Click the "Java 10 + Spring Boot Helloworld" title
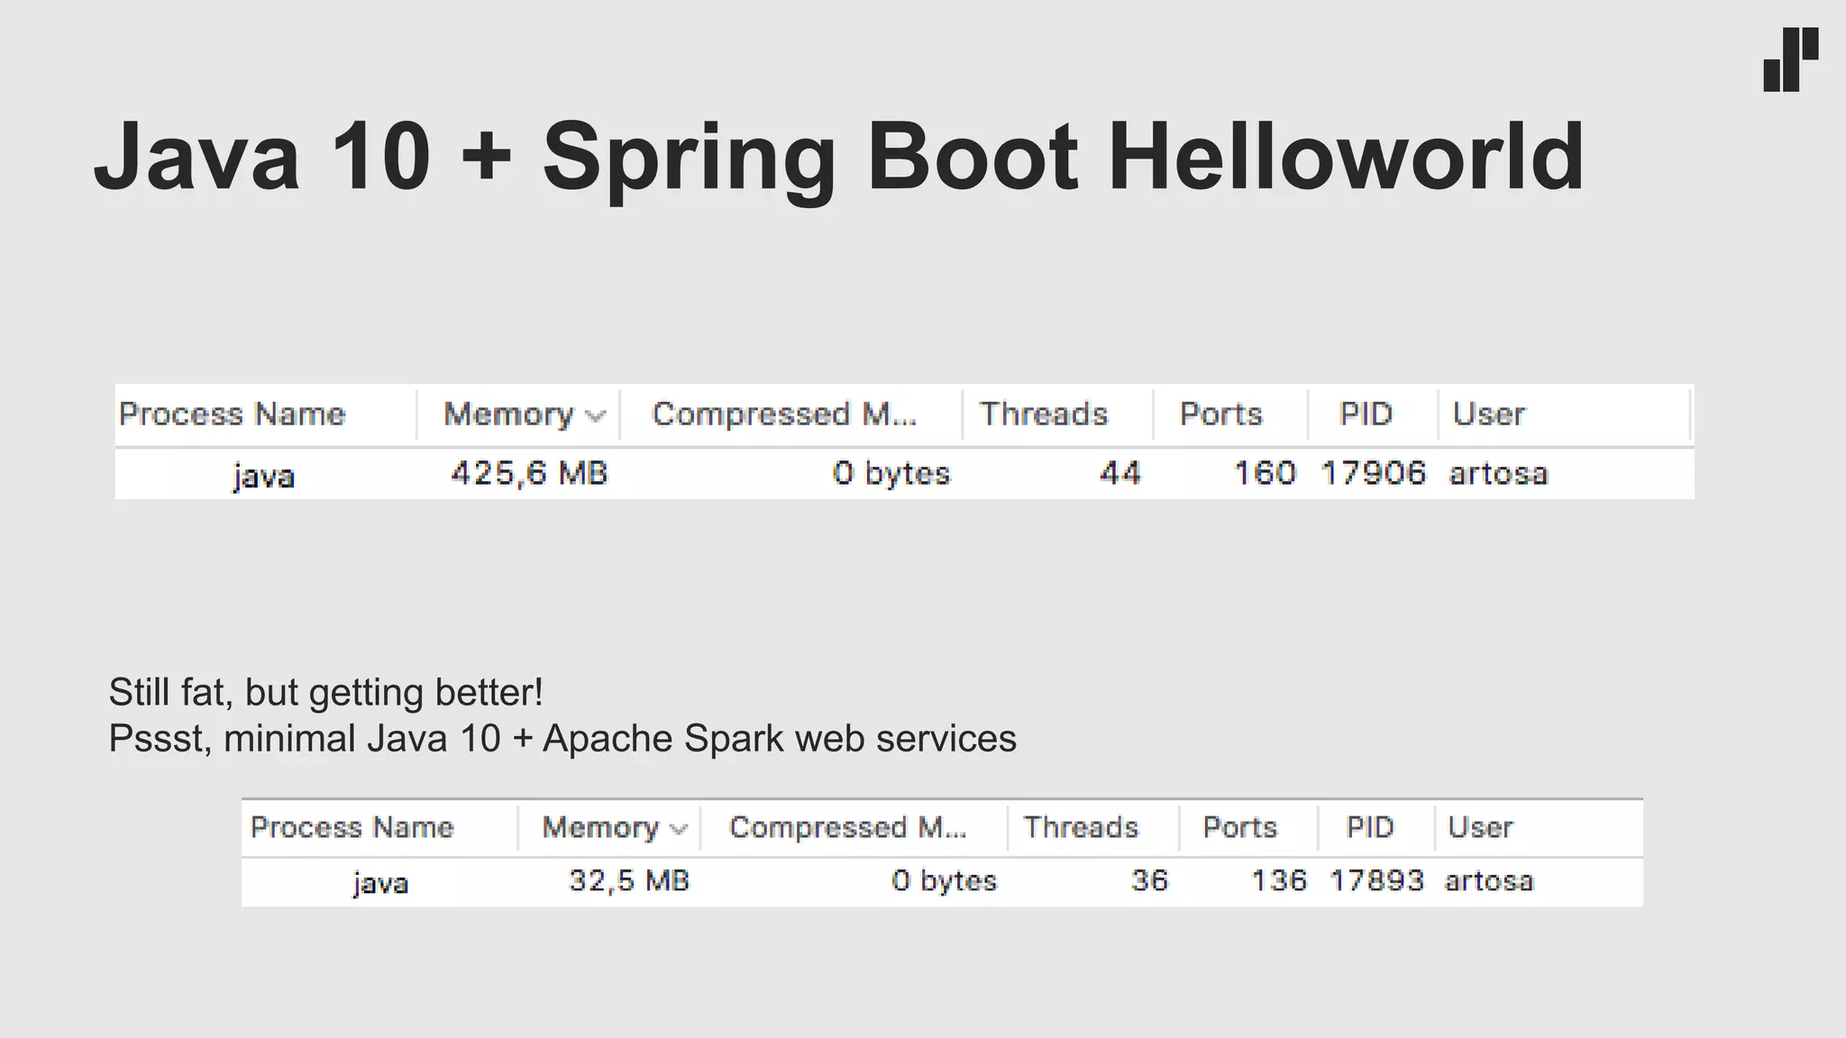 coord(838,158)
